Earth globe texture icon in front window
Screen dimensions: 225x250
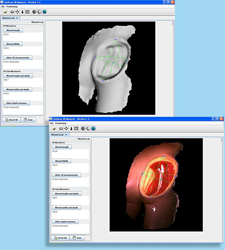pyautogui.click(x=93, y=129)
